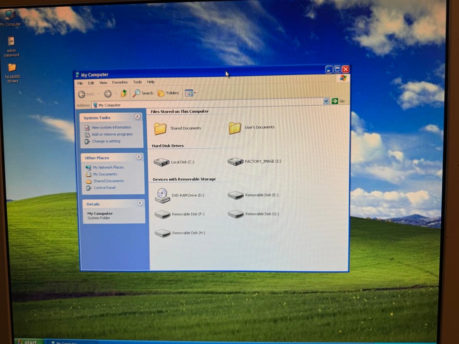Minimize the My Computer window
Viewport: 459px width, 344px height.
click(x=329, y=70)
